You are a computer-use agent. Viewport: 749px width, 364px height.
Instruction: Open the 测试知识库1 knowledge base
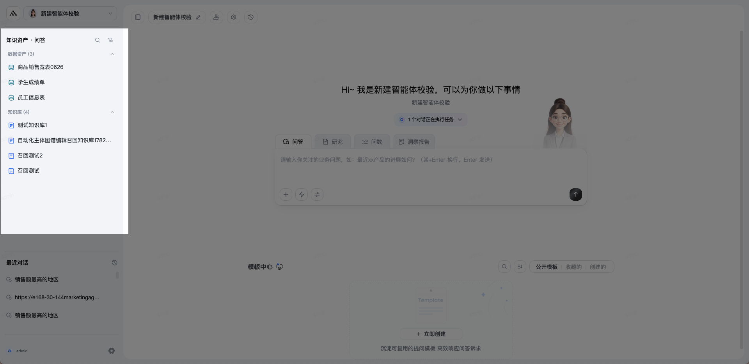pos(62,125)
